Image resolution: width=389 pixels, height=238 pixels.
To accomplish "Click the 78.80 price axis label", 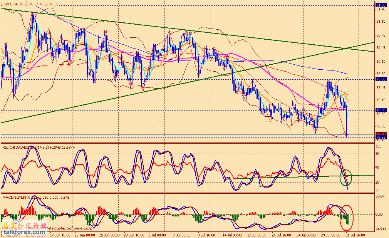I will 381,114.
